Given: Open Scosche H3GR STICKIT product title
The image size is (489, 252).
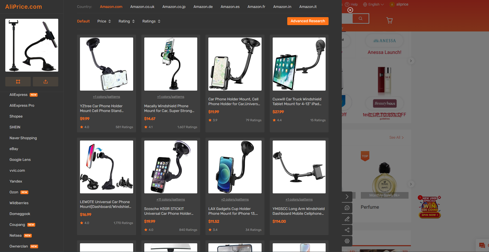Looking at the screenshot, I should [169, 211].
